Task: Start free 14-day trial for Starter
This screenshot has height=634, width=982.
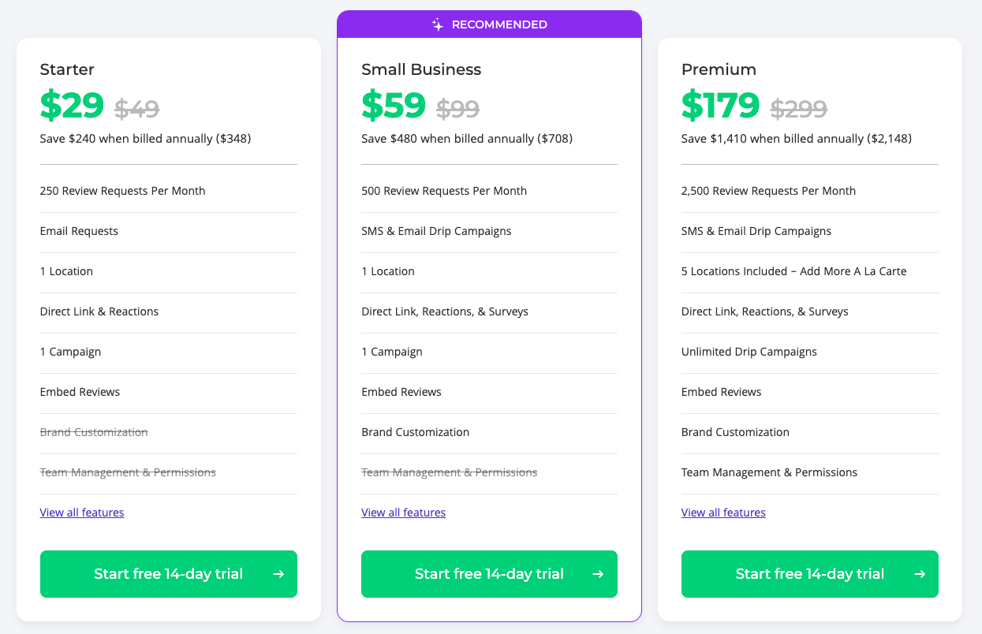Action: tap(168, 574)
